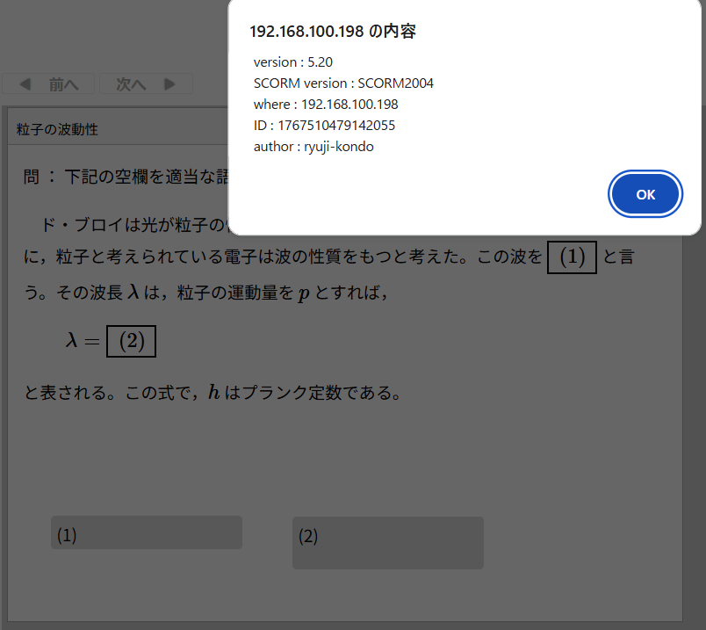Click the right-pointing triangle beside 次へ

(170, 84)
